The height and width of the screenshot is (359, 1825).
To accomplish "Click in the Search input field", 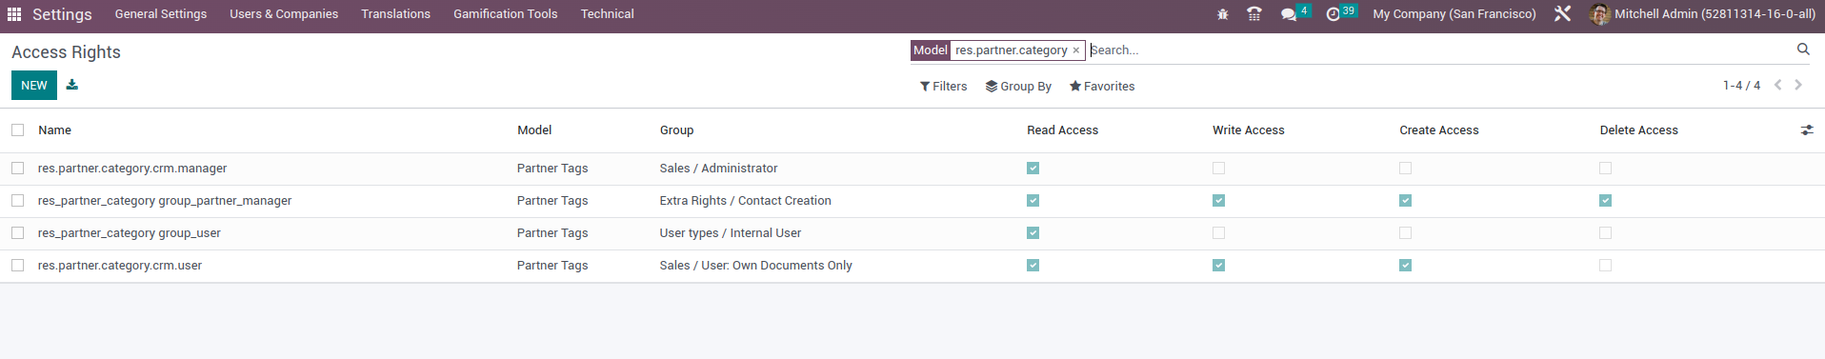I will pyautogui.click(x=1438, y=50).
